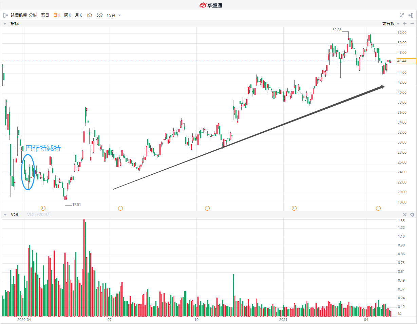Click the 2020-04 date axis label
This screenshot has height=324, width=417.
tap(24, 320)
